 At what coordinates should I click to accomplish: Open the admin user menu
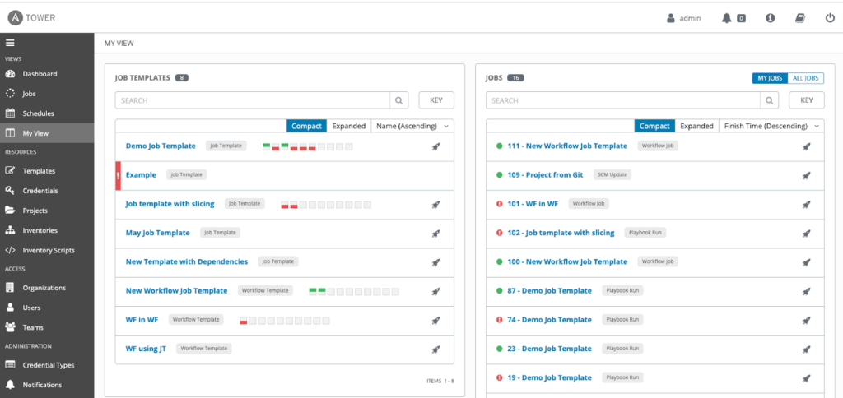[683, 17]
